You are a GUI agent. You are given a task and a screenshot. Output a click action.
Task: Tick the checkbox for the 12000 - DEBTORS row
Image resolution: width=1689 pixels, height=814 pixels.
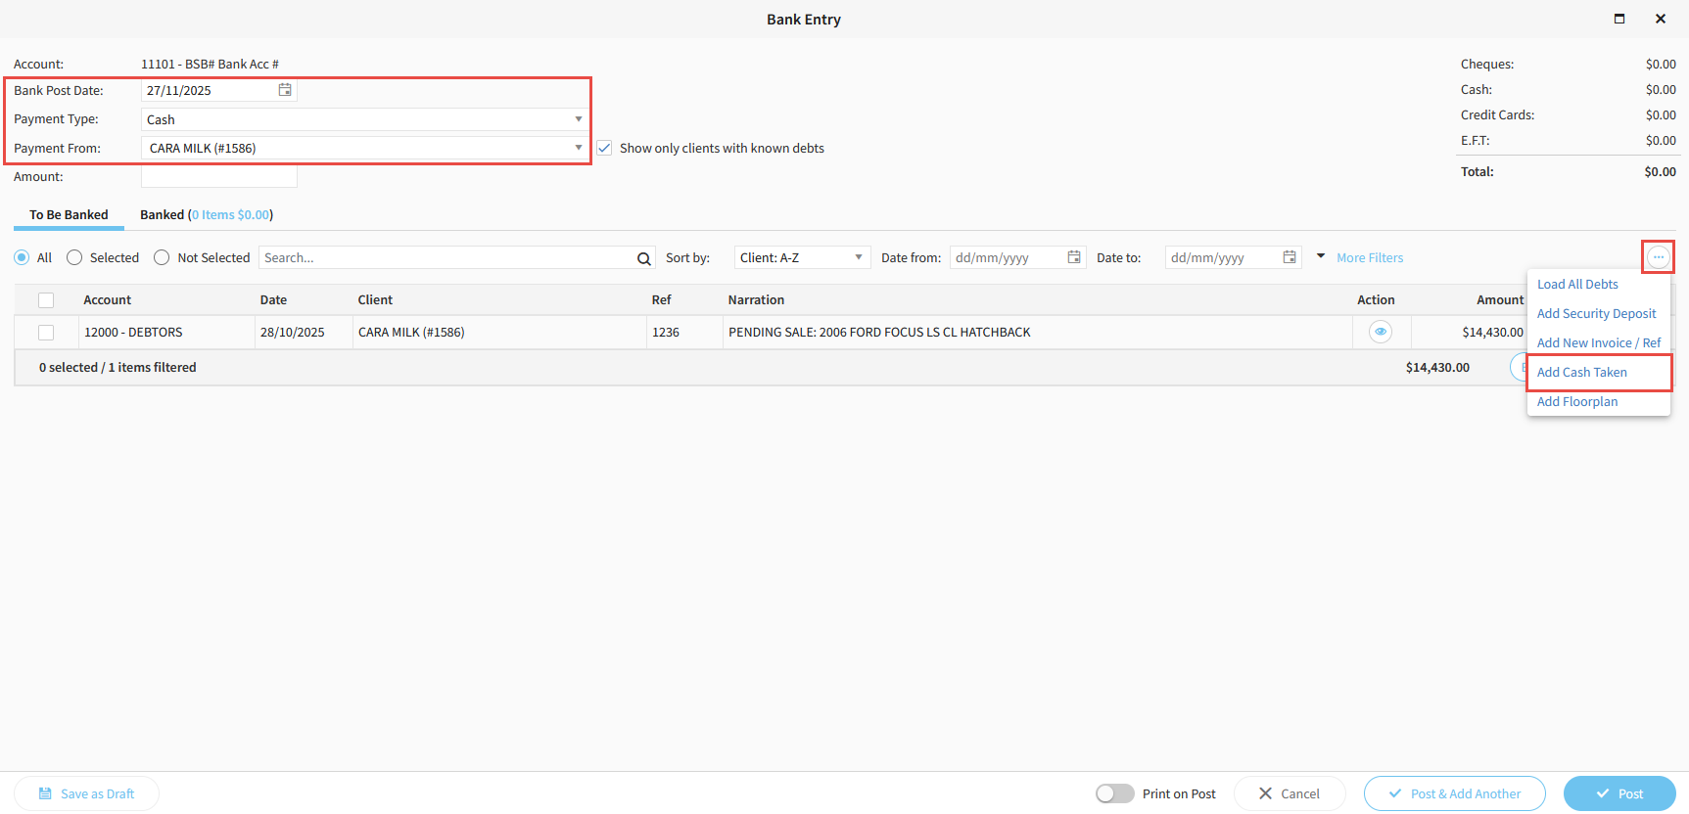(x=46, y=333)
